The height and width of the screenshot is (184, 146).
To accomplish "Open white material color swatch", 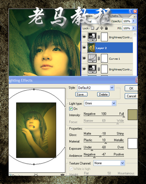I will click(x=132, y=143).
